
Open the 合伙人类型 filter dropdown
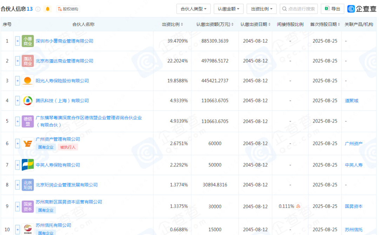click(x=193, y=9)
